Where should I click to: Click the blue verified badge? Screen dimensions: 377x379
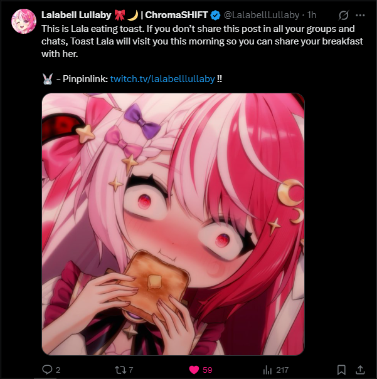point(215,15)
